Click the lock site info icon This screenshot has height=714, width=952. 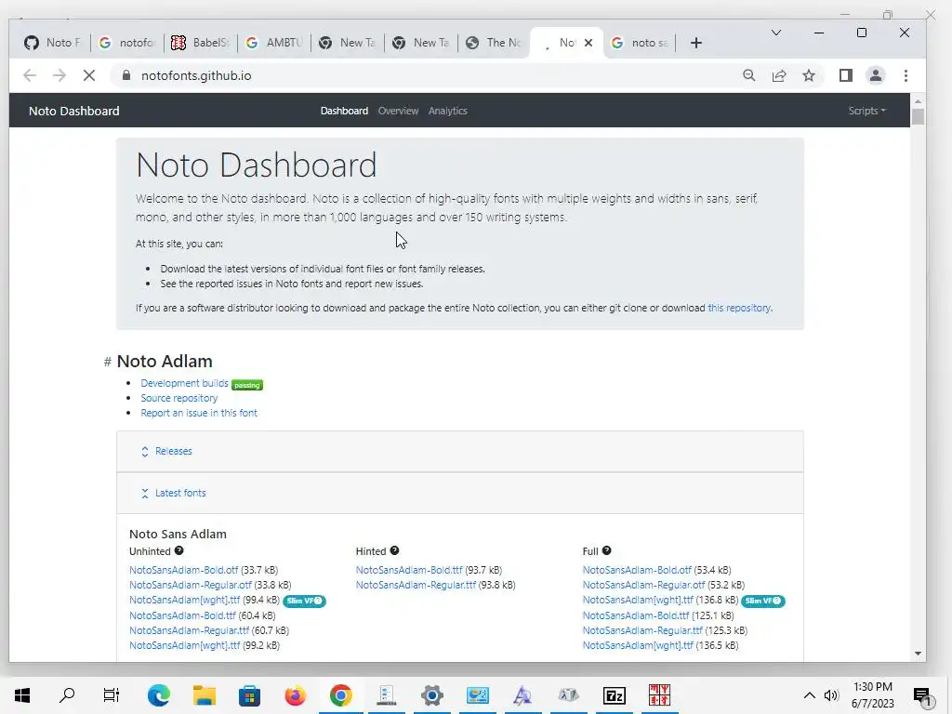126,75
